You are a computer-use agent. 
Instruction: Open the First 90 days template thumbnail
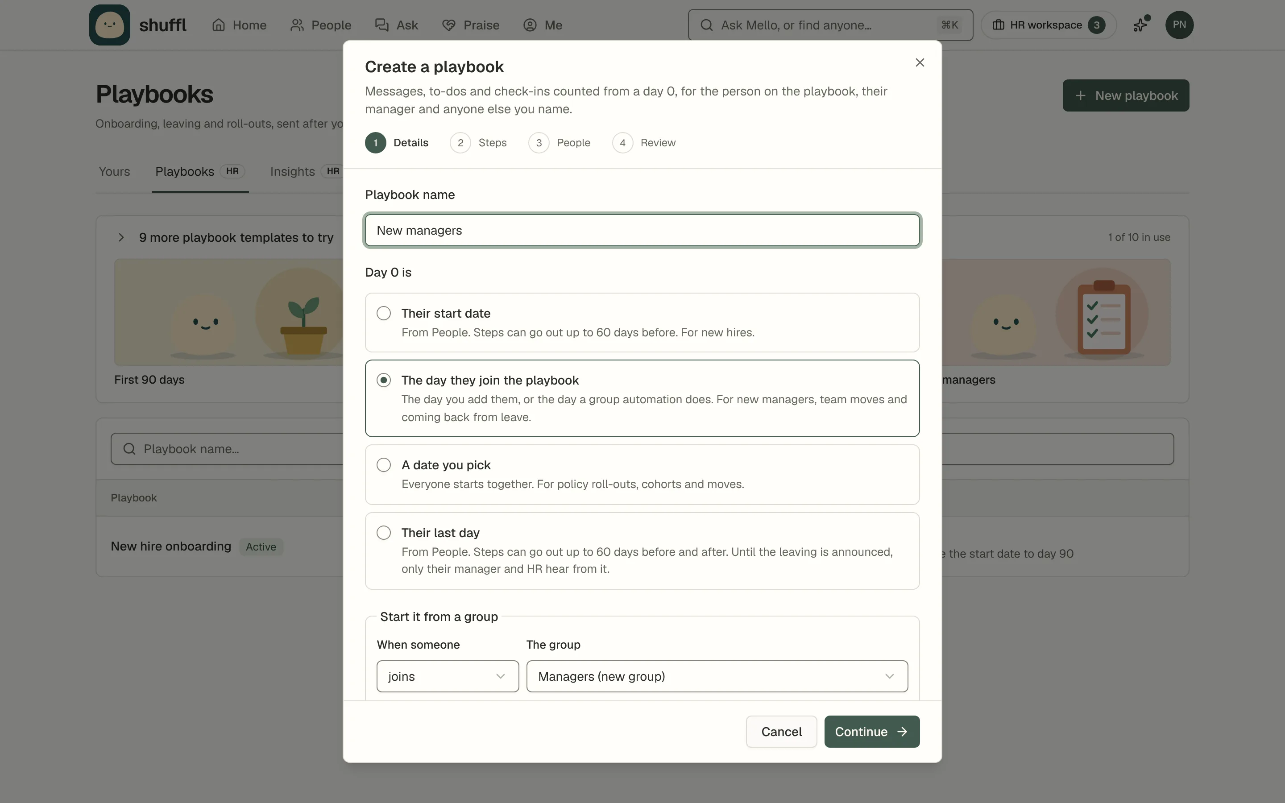click(228, 312)
